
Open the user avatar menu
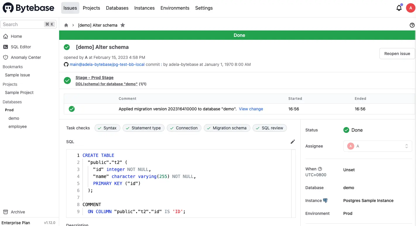pos(411,8)
